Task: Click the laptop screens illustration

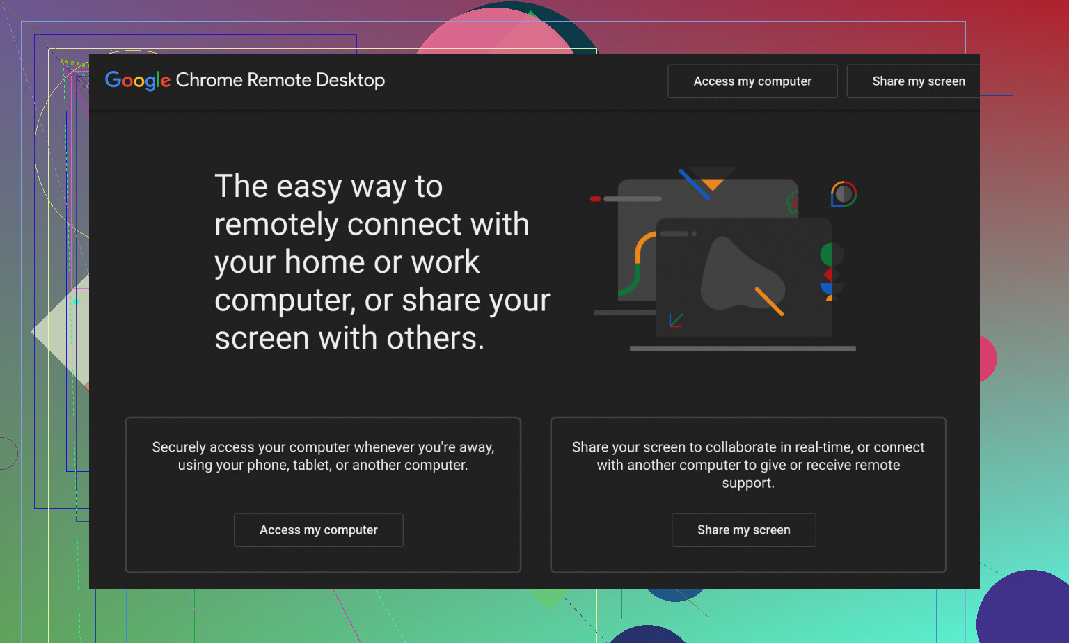Action: click(x=724, y=259)
